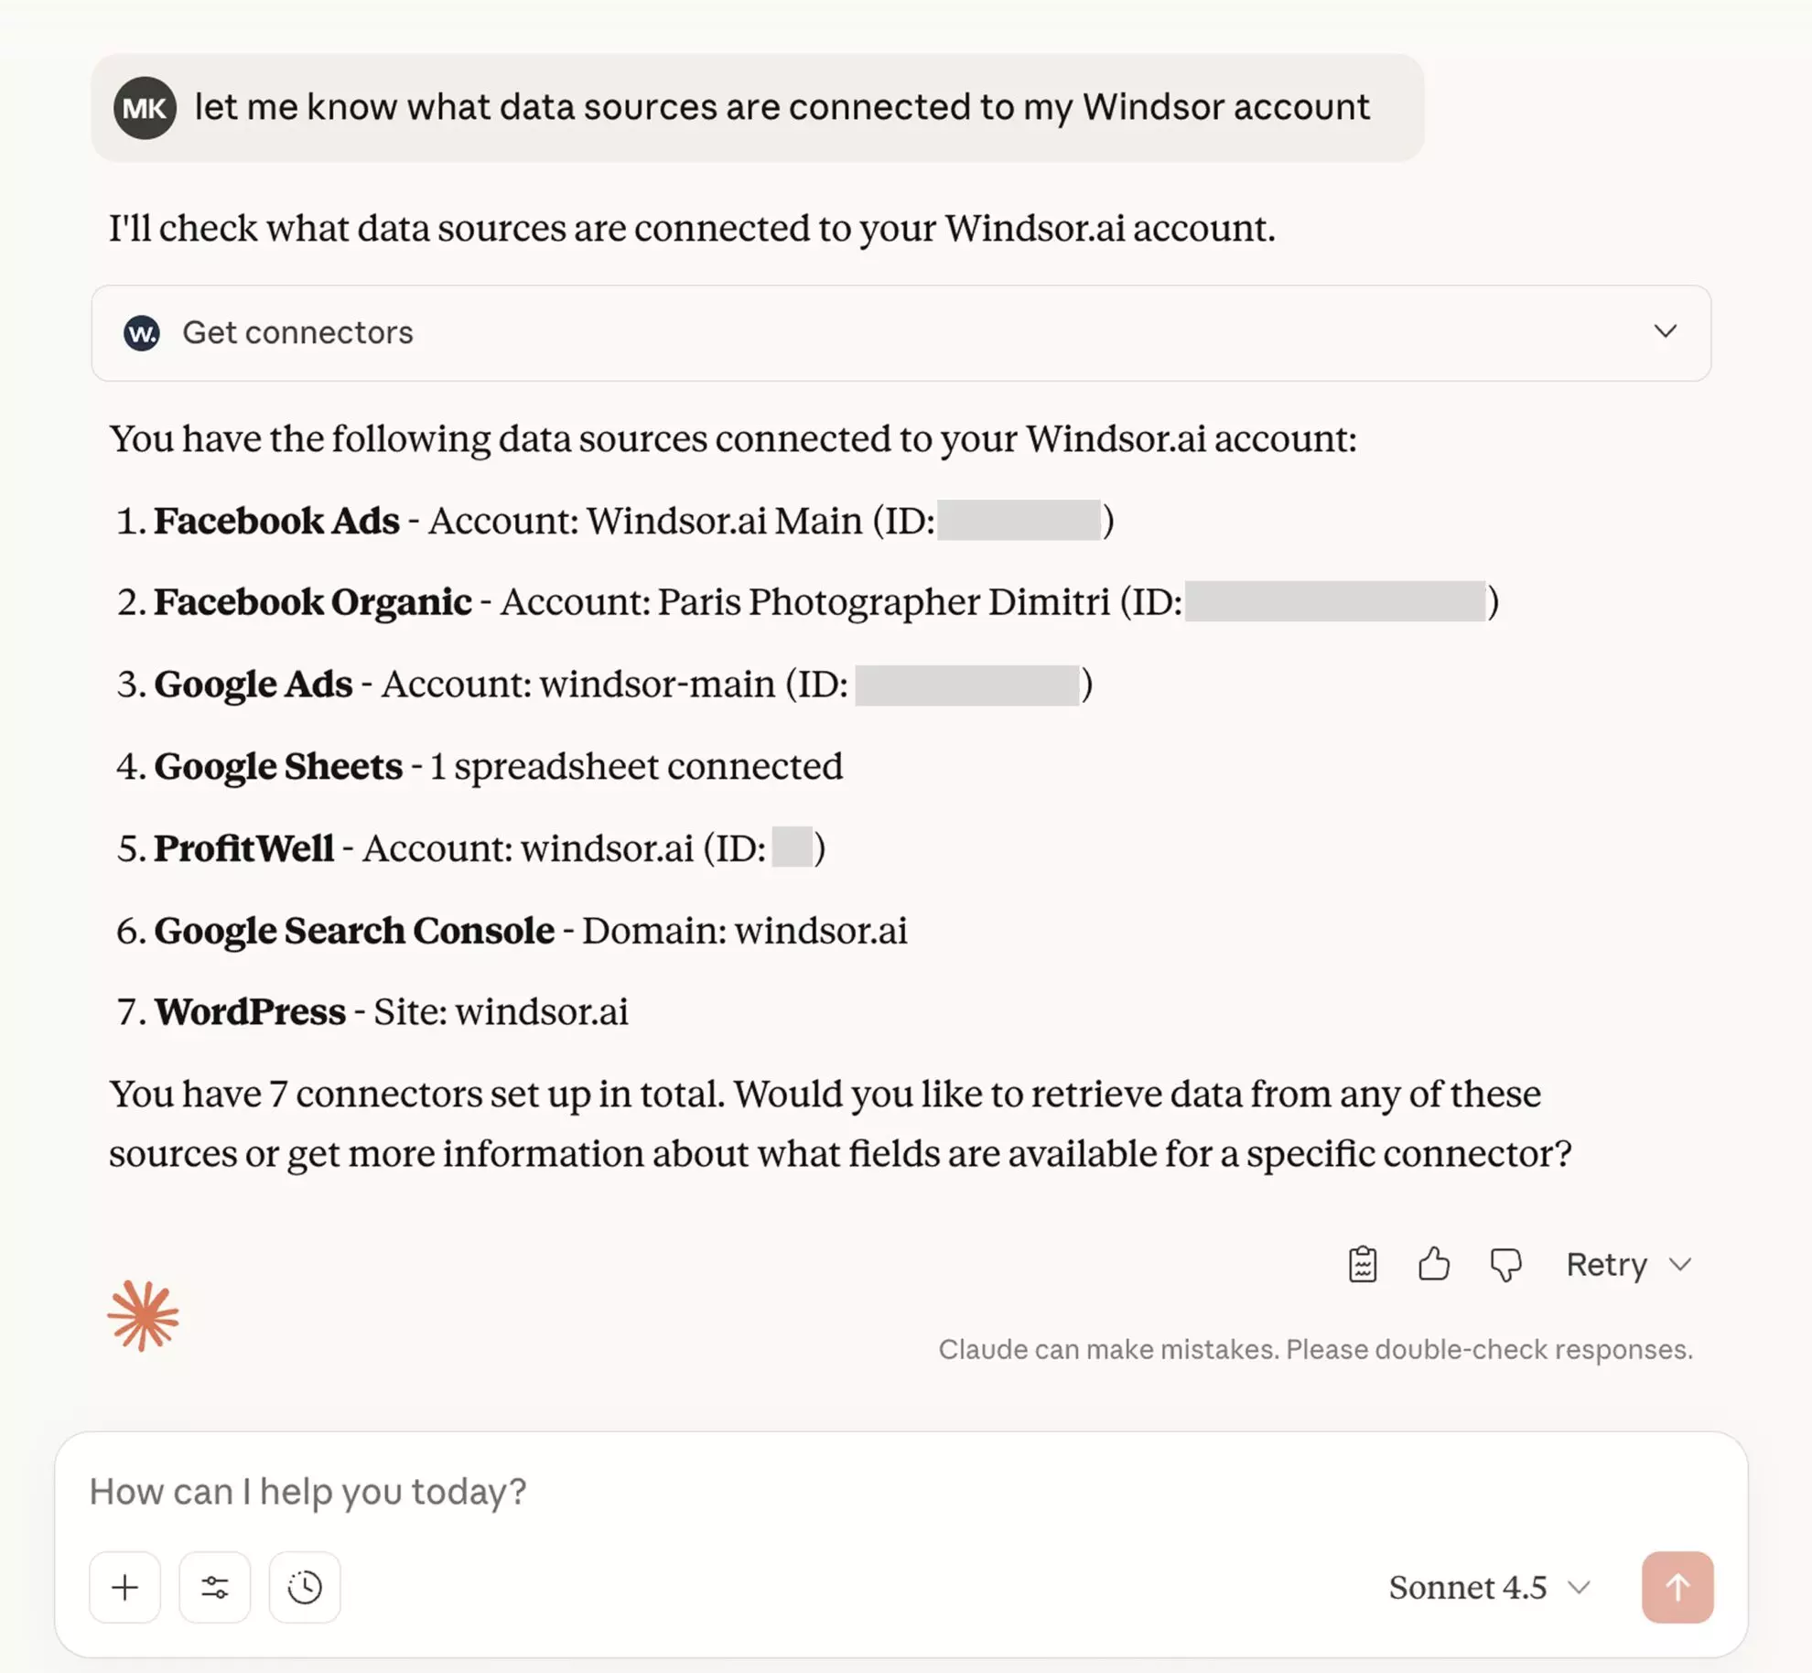Viewport: 1812px width, 1673px height.
Task: Click the send message arrow
Action: [x=1677, y=1588]
